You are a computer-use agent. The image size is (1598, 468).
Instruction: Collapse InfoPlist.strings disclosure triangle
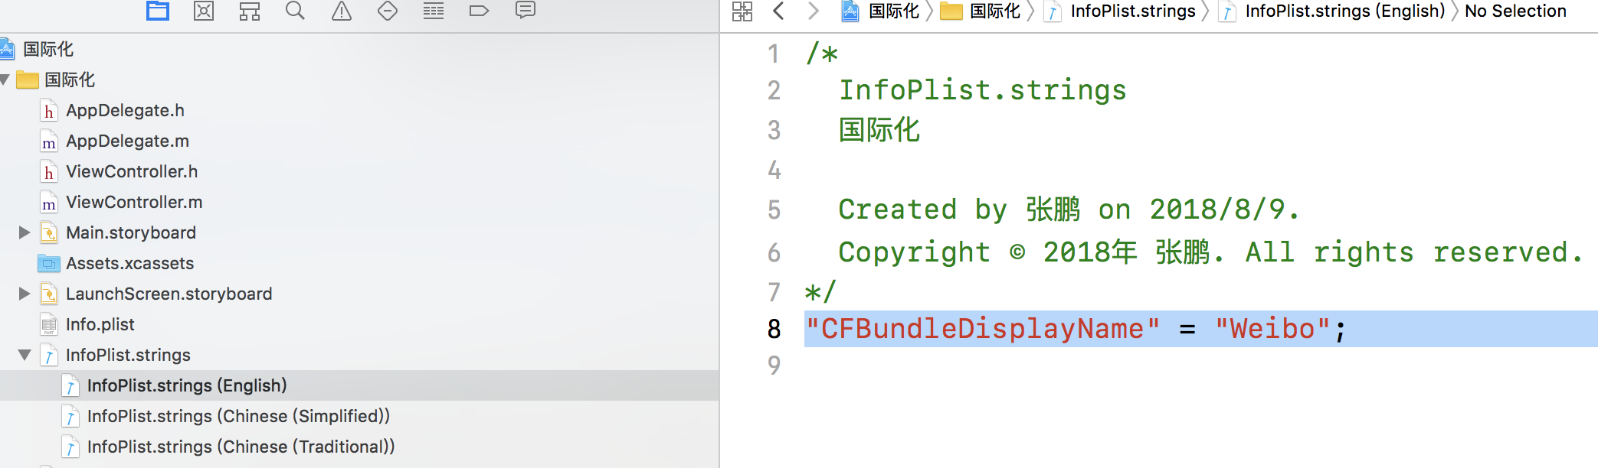click(25, 355)
